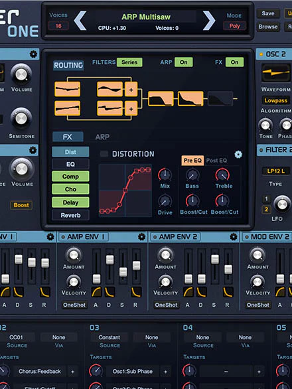Open the Constant source dropdown in slot 03

click(109, 337)
